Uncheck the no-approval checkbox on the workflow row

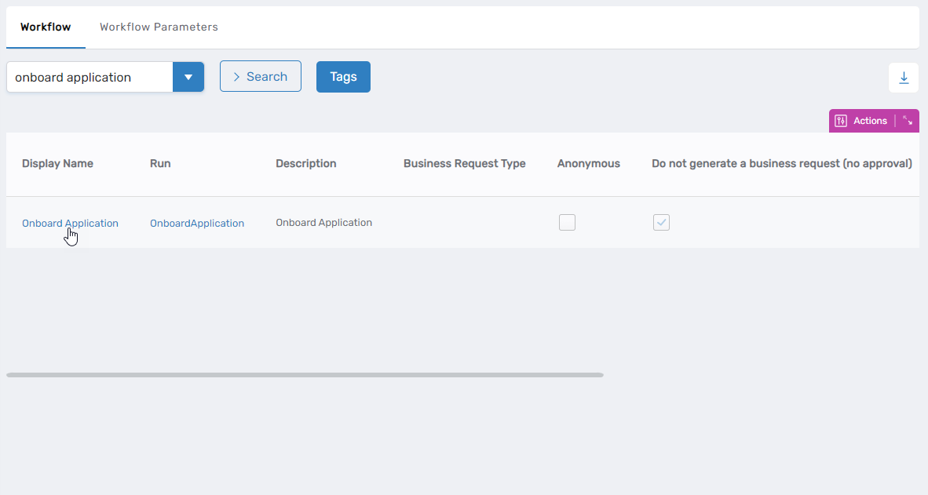pyautogui.click(x=661, y=222)
